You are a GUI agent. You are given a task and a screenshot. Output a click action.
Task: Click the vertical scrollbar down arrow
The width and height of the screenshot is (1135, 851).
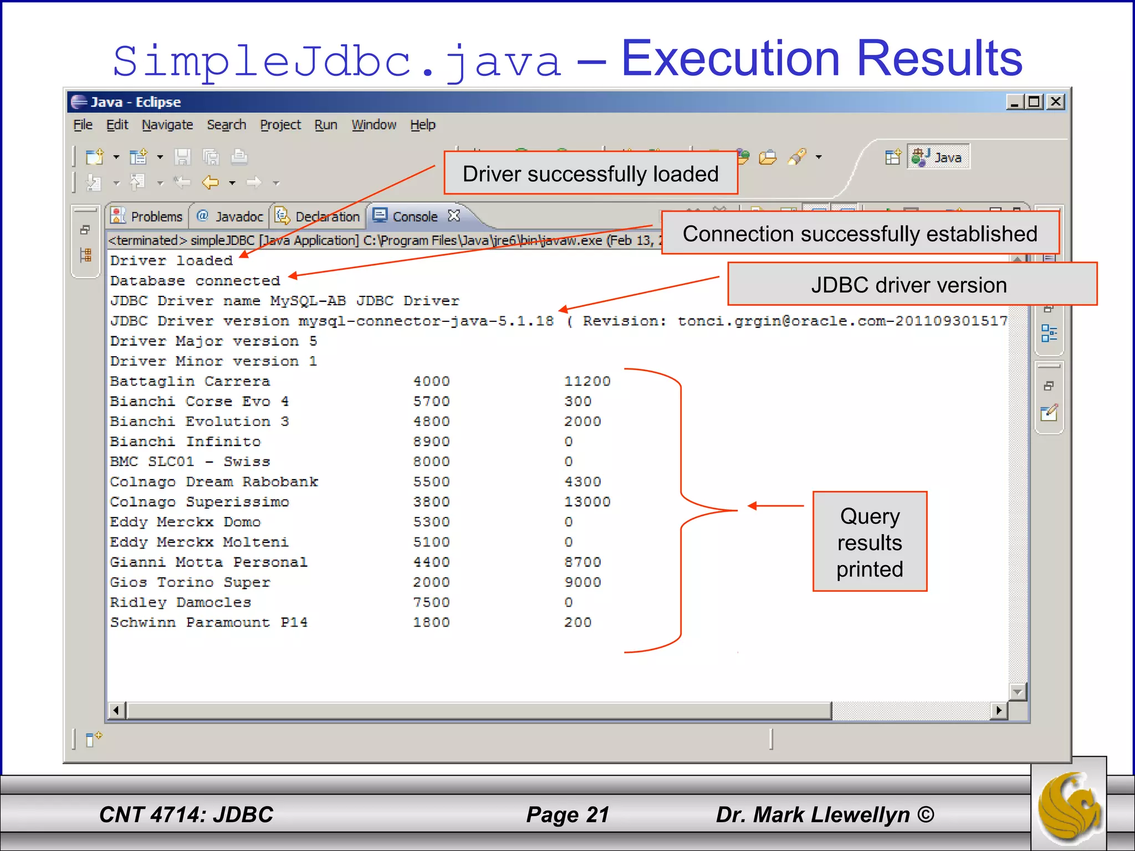click(1018, 691)
